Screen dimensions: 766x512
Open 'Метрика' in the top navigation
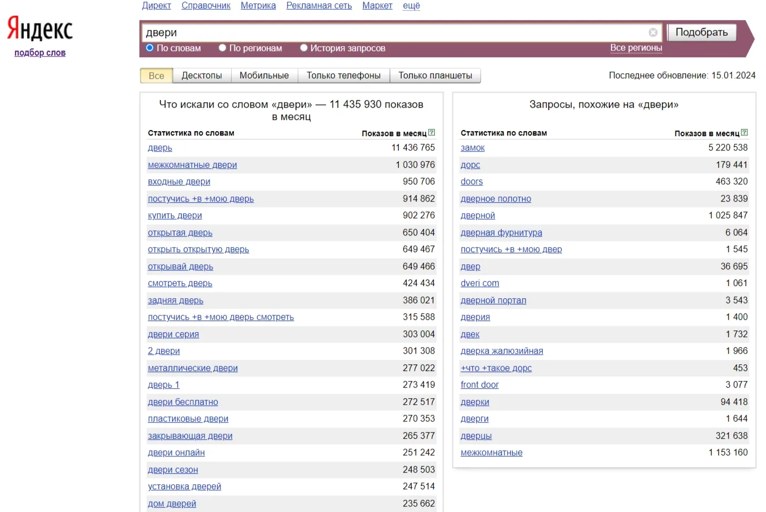pyautogui.click(x=258, y=6)
